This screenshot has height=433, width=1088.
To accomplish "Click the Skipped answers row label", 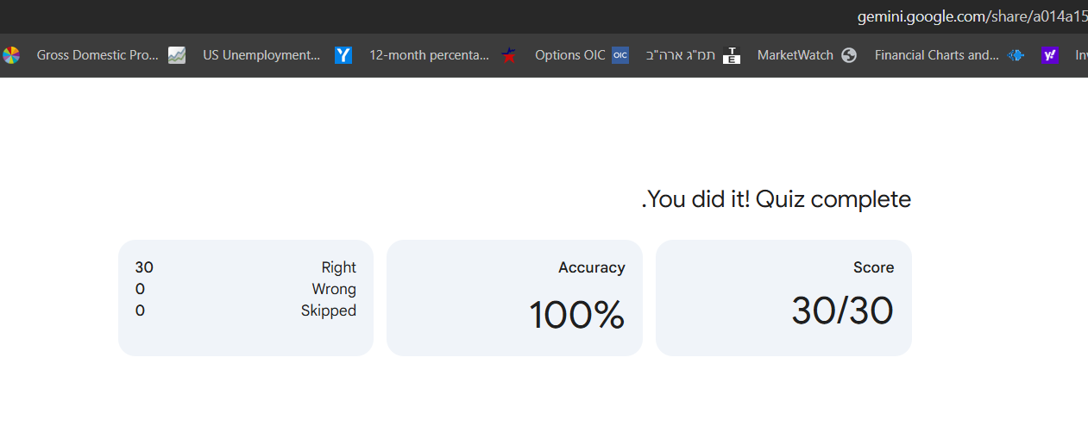I will (x=328, y=311).
